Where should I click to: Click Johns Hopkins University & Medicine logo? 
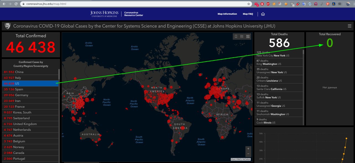104,14
